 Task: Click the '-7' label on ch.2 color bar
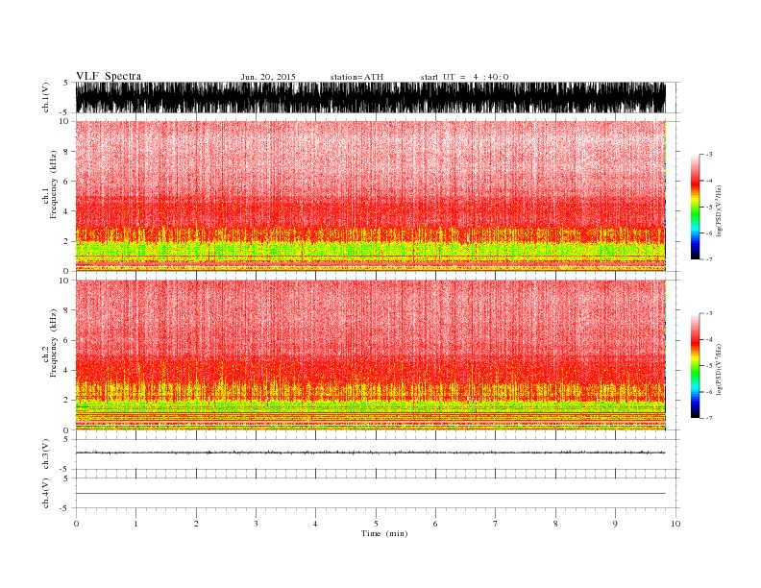pos(708,418)
